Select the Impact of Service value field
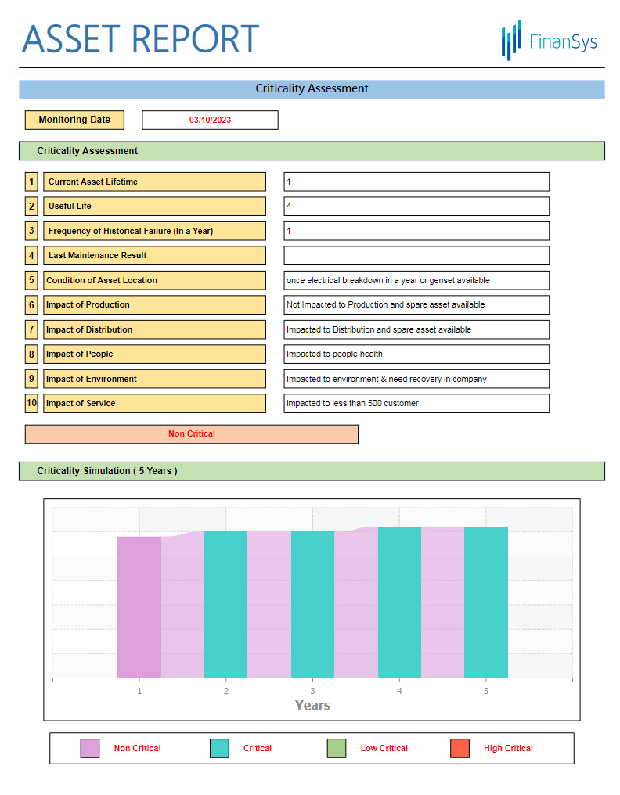 [x=416, y=404]
